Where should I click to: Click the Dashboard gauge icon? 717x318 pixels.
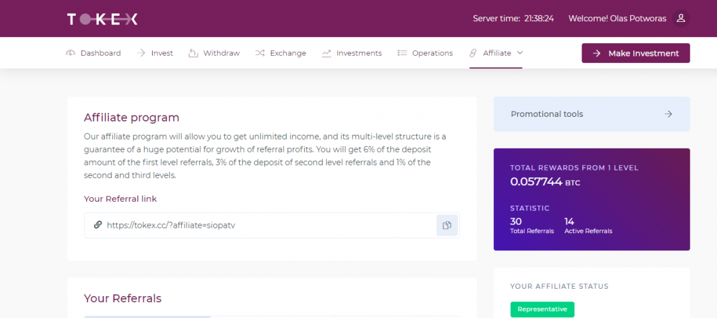pos(71,53)
